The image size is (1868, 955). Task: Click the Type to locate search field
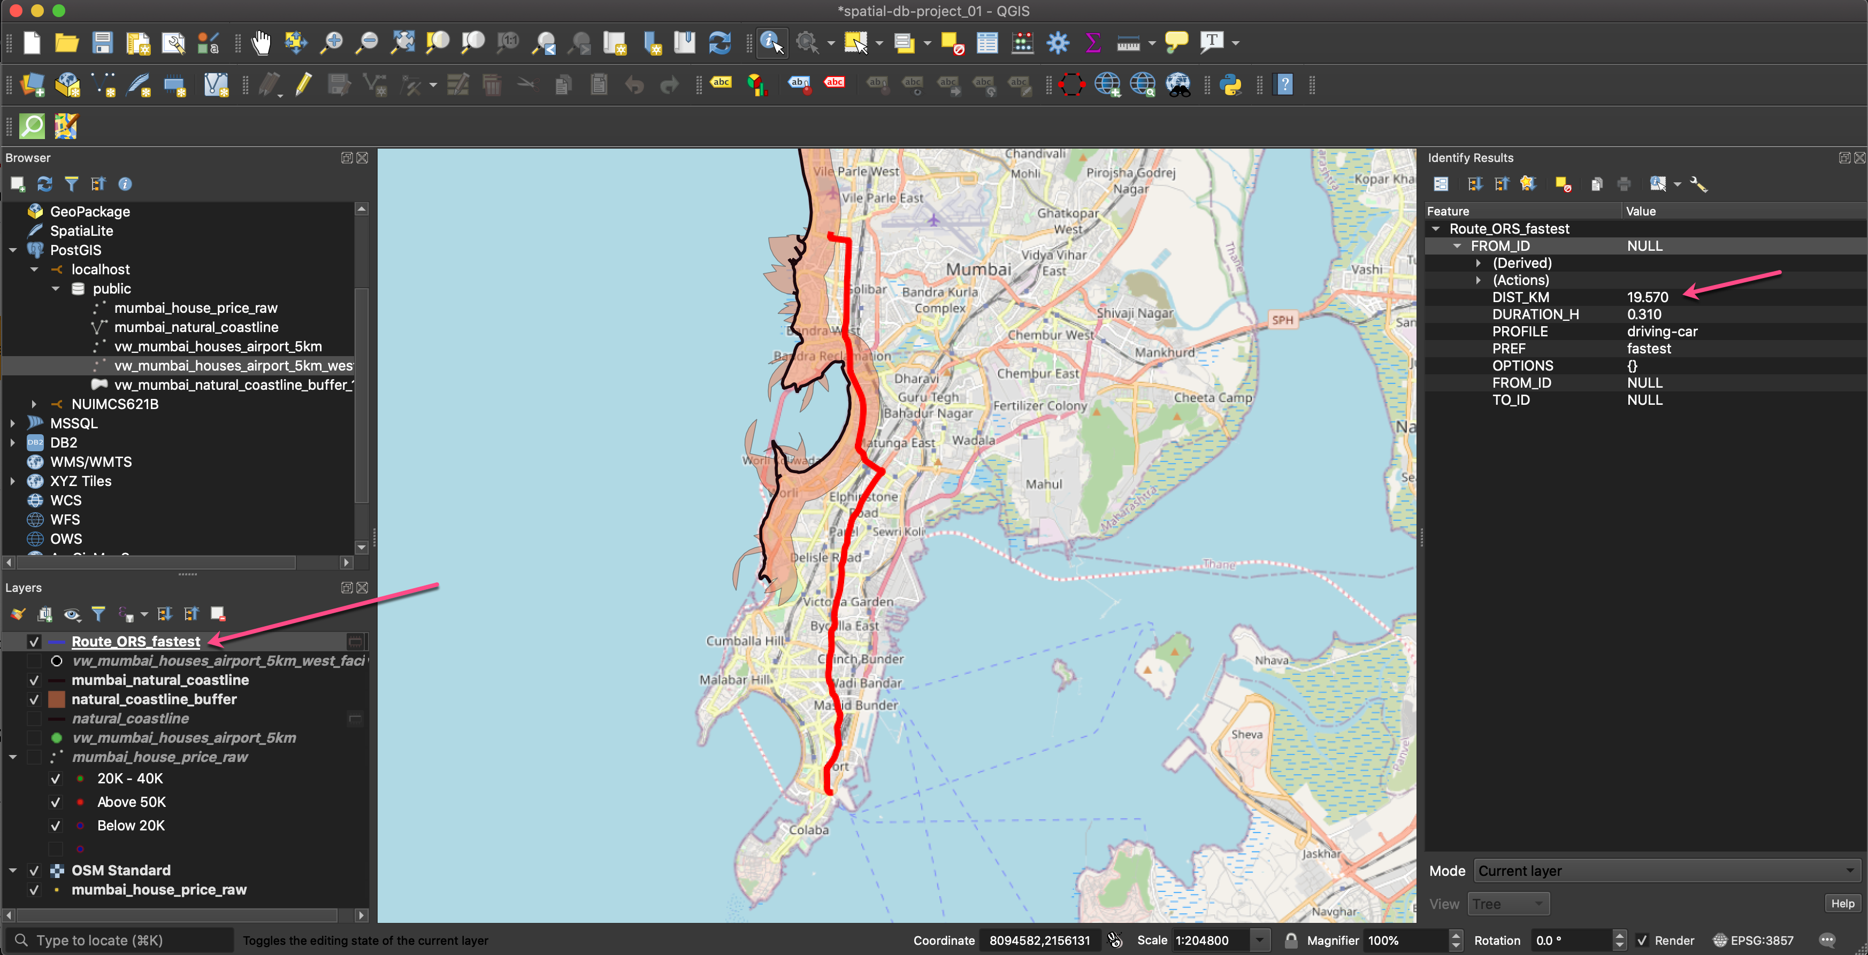click(120, 941)
